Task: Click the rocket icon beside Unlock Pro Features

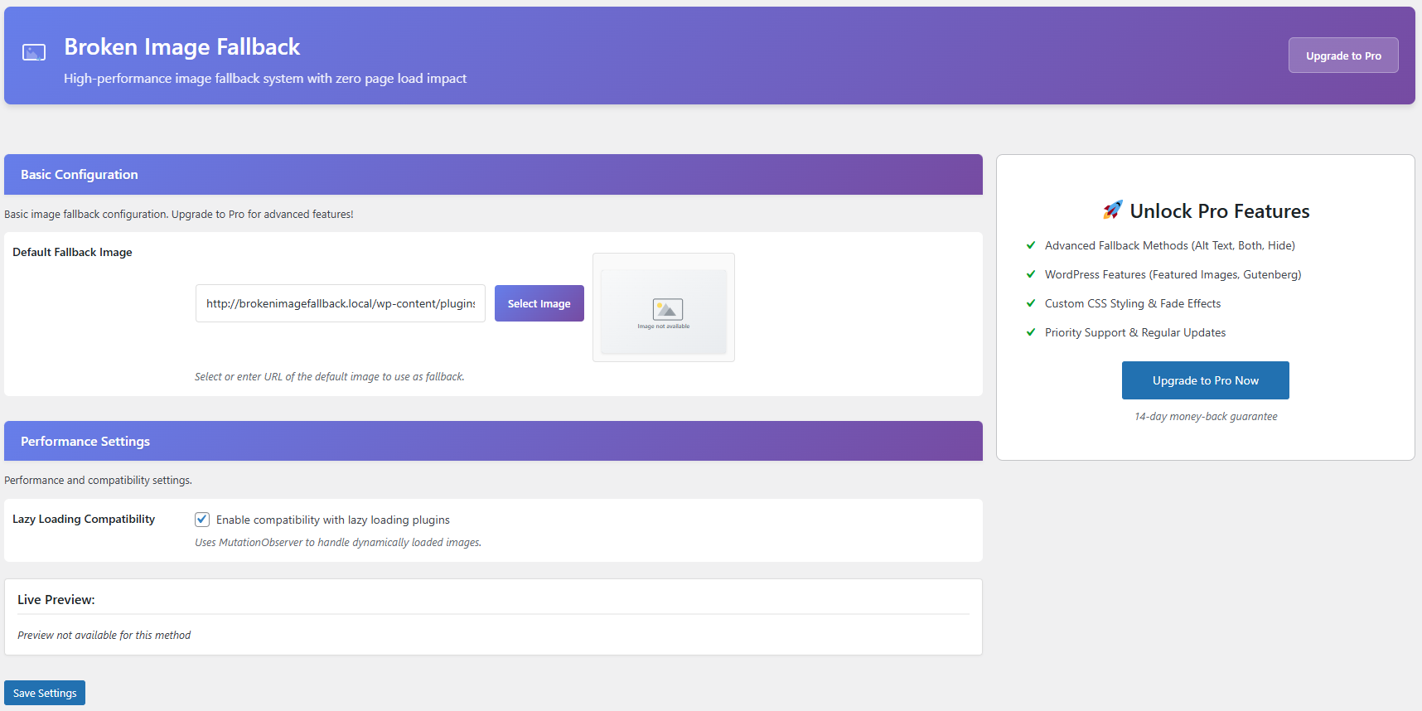Action: pos(1113,210)
